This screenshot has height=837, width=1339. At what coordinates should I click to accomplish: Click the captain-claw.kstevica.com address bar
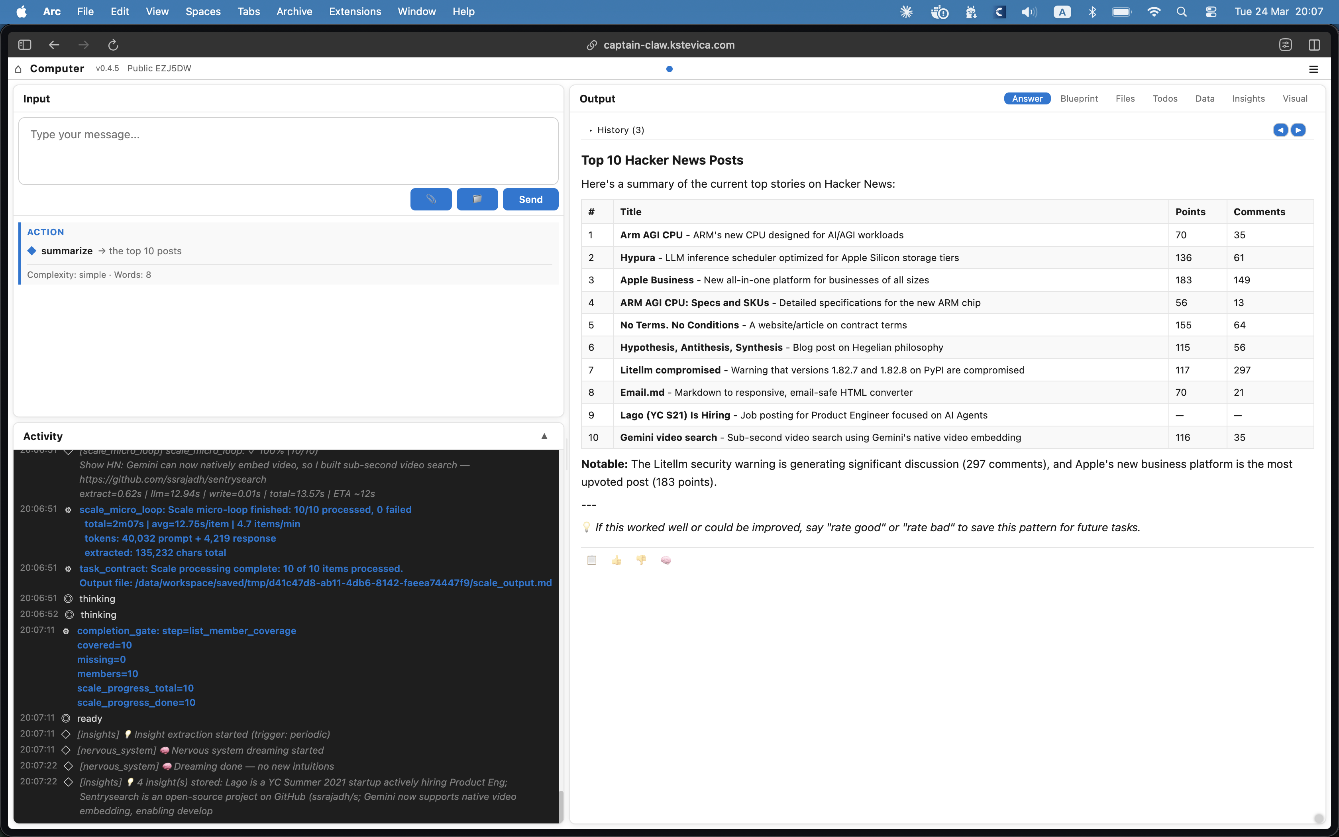pos(669,45)
